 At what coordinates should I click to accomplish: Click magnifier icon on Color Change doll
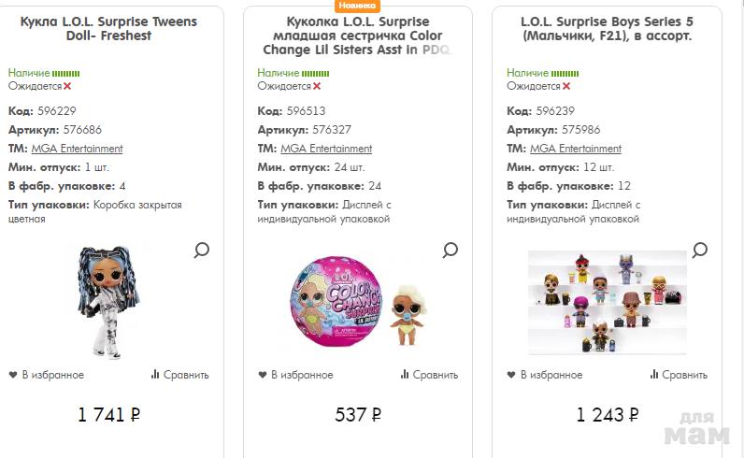450,250
